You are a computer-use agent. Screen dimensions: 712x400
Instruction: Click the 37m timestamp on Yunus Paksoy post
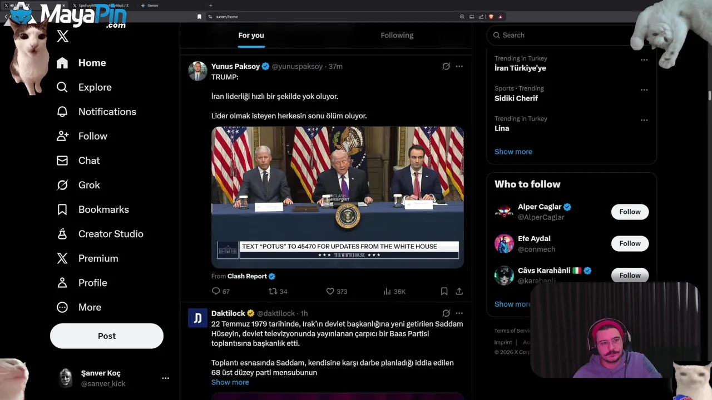tap(335, 66)
